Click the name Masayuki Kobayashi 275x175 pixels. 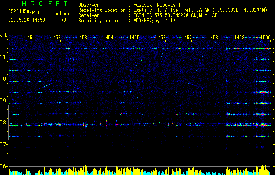157,5
